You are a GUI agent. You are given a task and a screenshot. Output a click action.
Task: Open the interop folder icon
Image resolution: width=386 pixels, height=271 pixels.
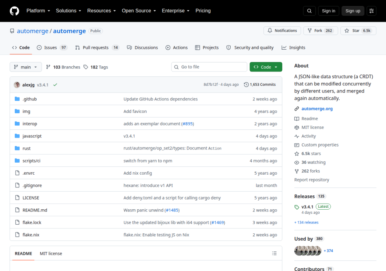point(17,123)
